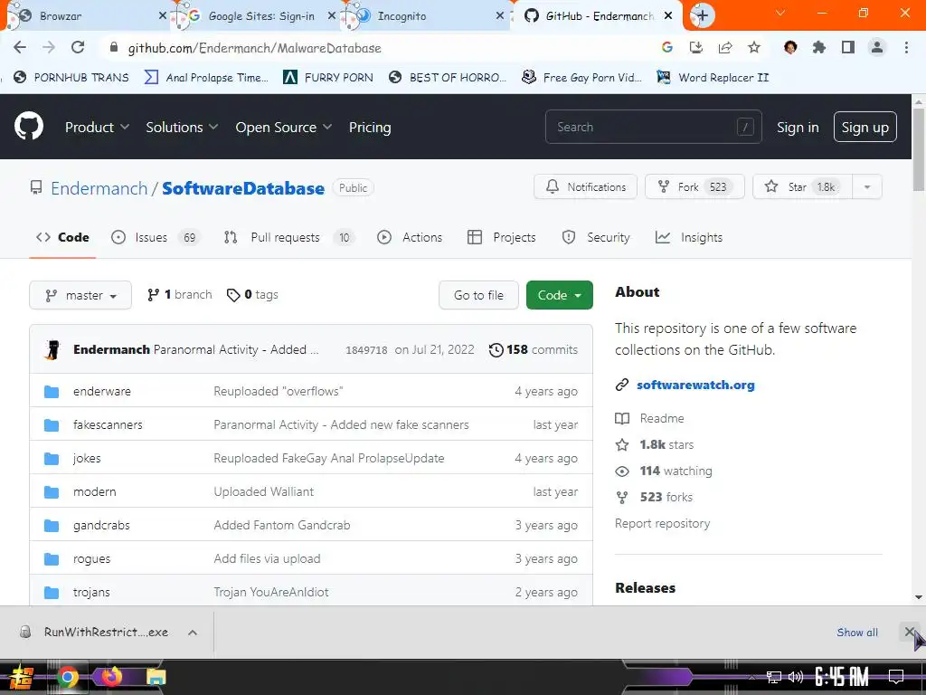
Task: Click the install/download page icon in address bar
Action: click(x=696, y=47)
